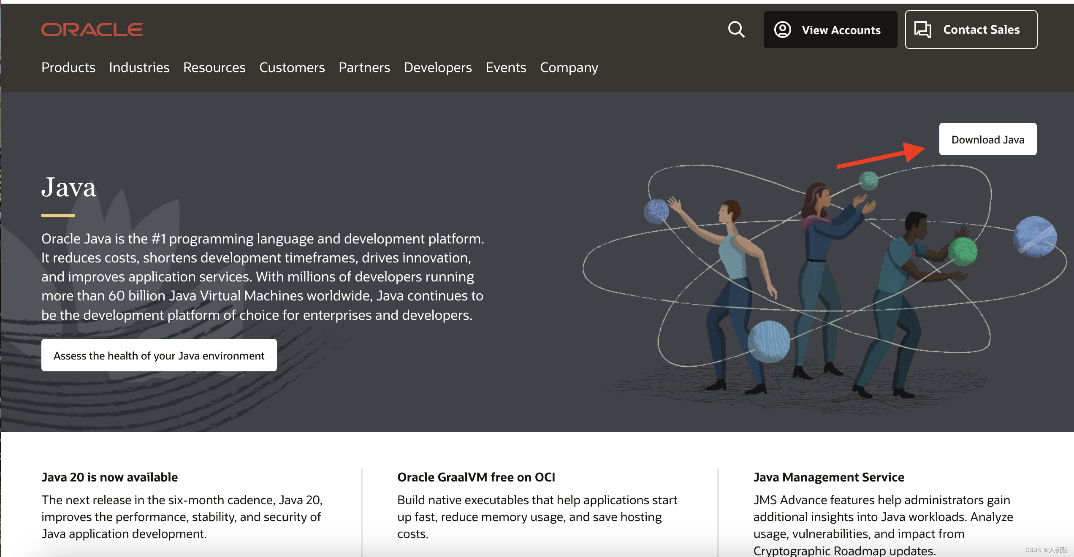Click the Oracle Java description paragraph

pos(263,277)
